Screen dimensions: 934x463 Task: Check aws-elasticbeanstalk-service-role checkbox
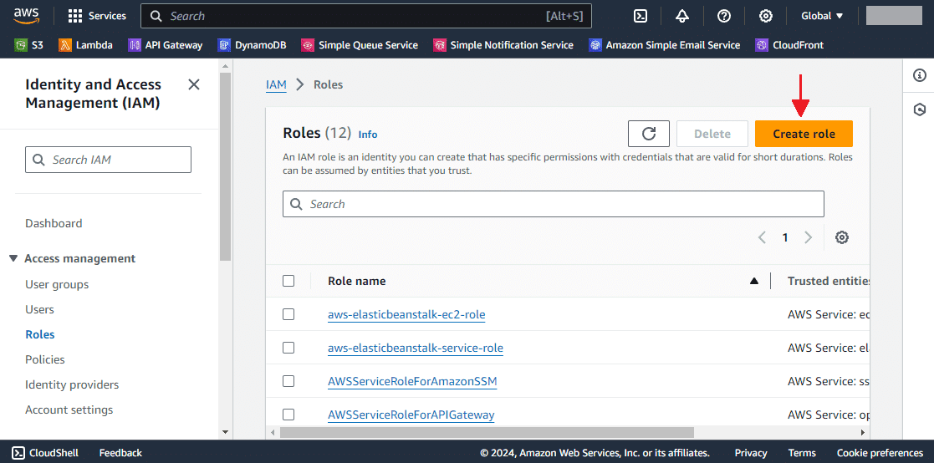tap(288, 348)
